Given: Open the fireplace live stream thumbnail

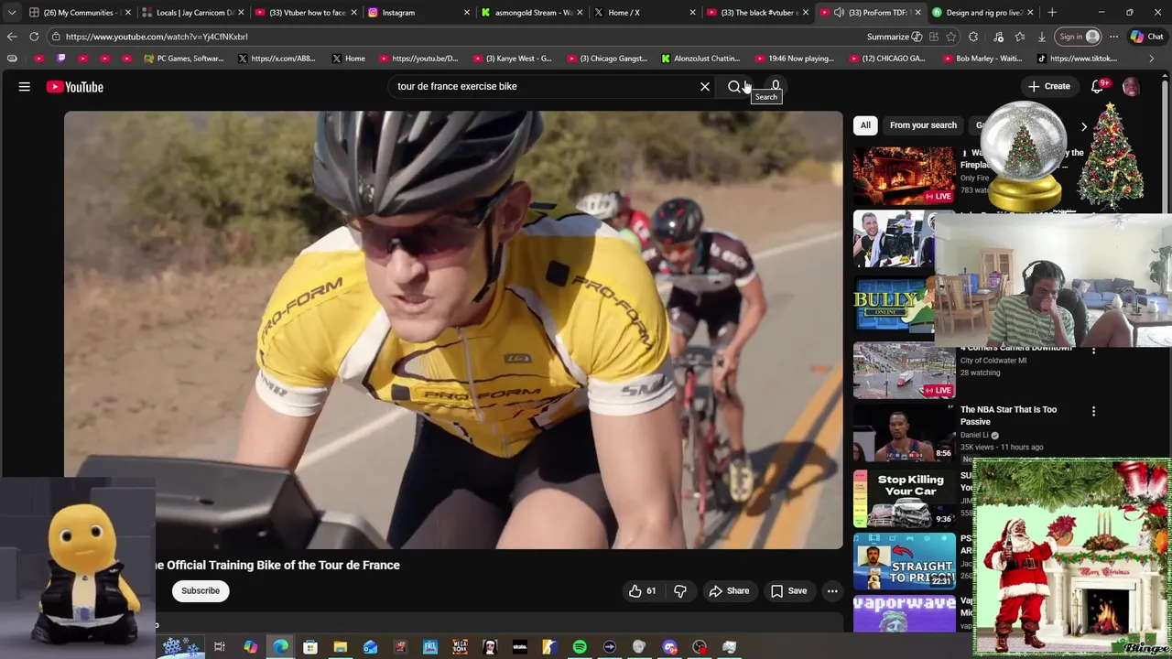Looking at the screenshot, I should pos(904,176).
